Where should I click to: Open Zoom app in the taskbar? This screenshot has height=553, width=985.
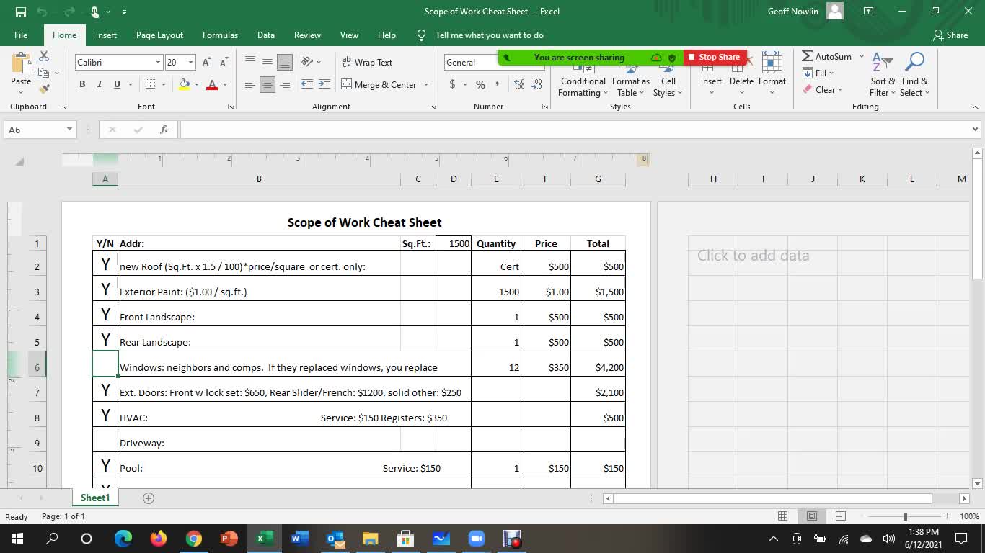(476, 539)
